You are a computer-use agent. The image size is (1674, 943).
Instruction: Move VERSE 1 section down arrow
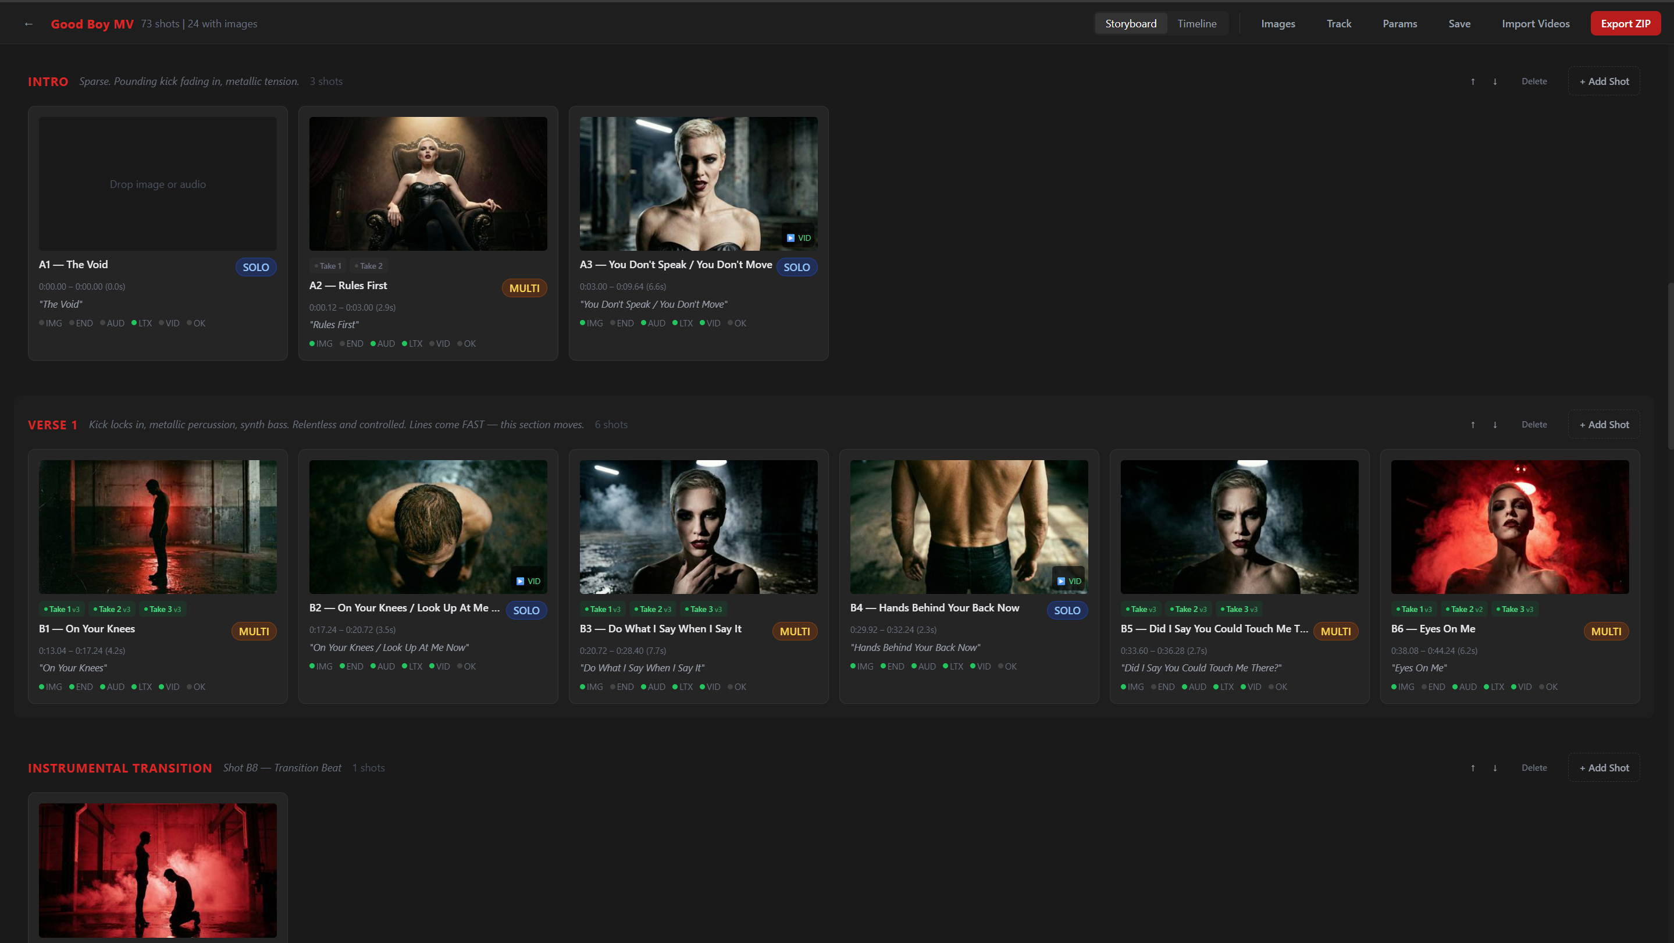coord(1495,425)
